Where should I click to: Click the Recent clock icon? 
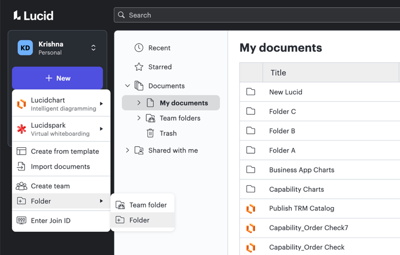pyautogui.click(x=139, y=48)
